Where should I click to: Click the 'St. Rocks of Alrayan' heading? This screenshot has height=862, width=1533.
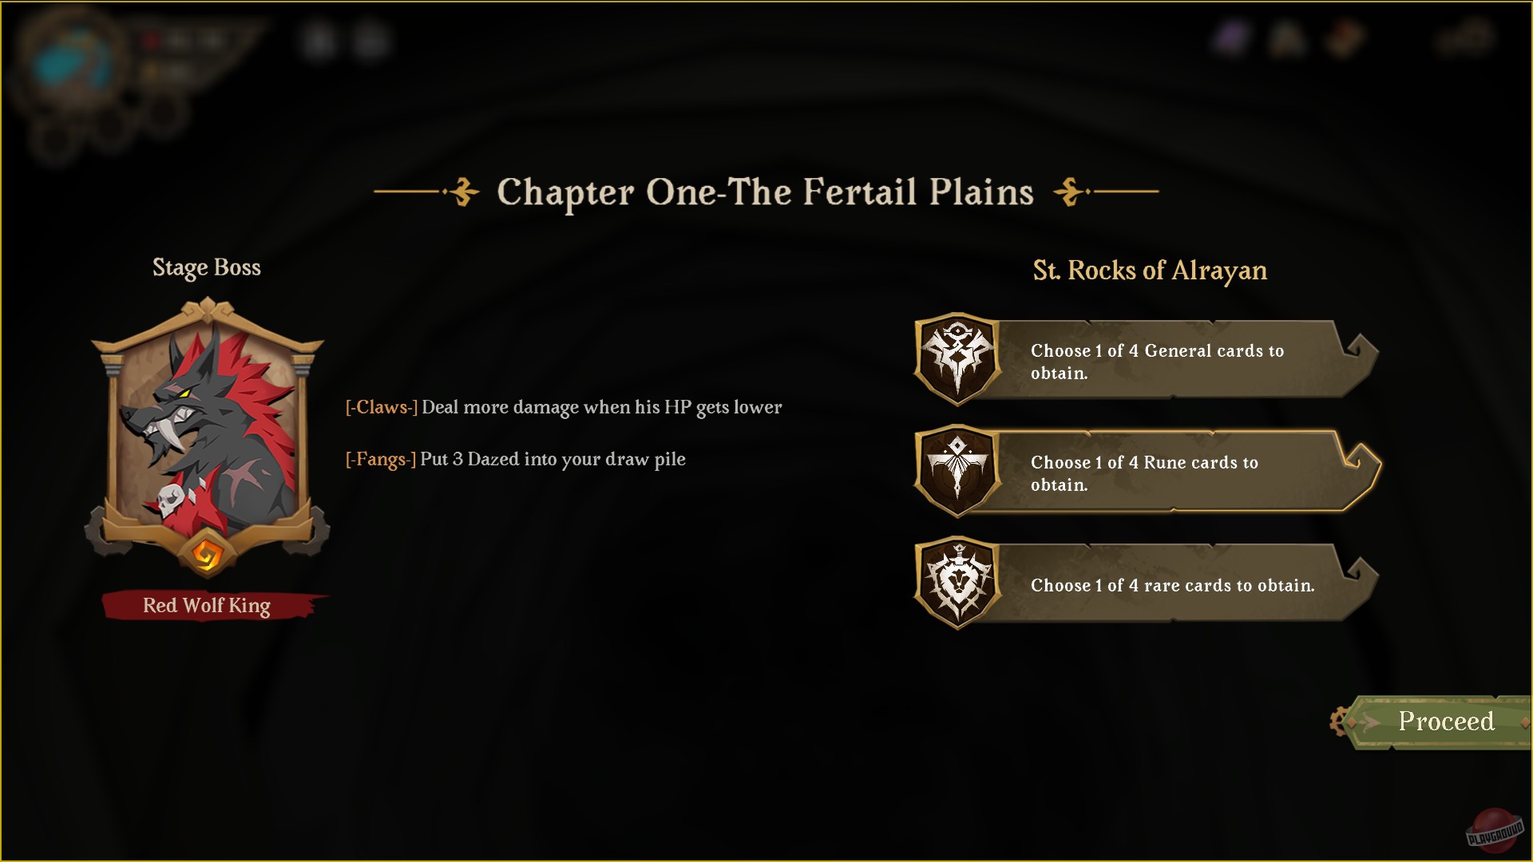coord(1150,271)
